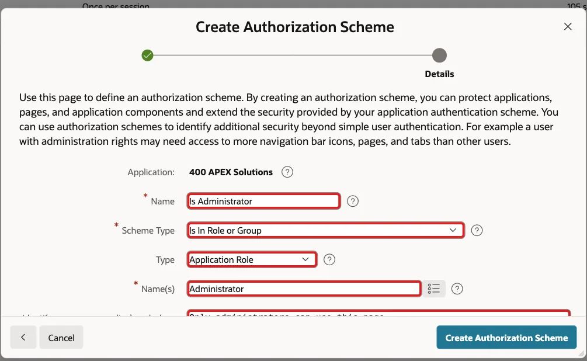Open help for the Application field

pyautogui.click(x=287, y=172)
